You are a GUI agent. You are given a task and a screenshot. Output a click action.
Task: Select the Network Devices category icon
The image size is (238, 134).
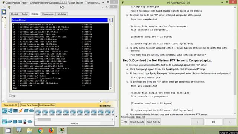tap(5, 111)
